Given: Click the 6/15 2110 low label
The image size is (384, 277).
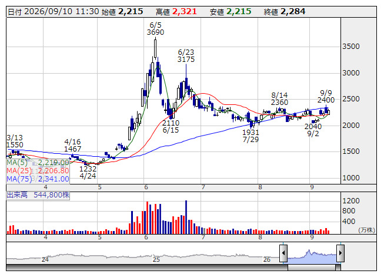Looking at the screenshot, I should [171, 127].
